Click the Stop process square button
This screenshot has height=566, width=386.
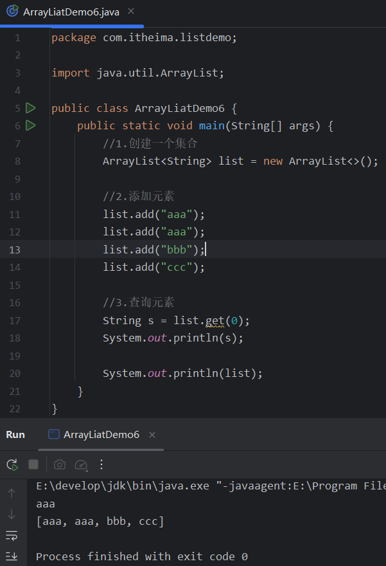[x=33, y=464]
